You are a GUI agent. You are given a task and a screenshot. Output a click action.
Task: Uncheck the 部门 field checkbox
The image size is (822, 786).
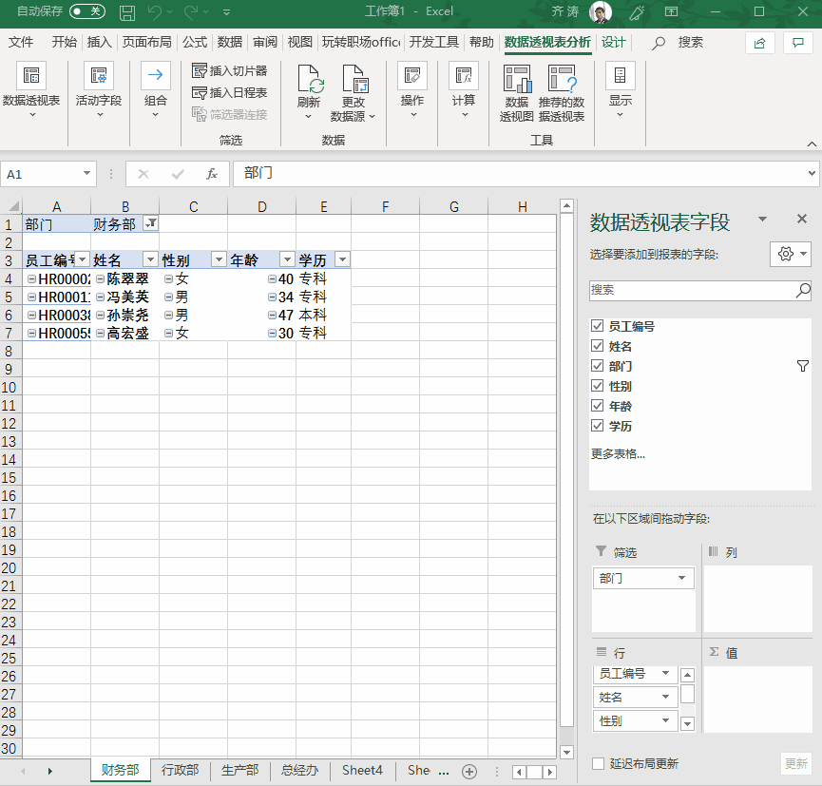point(597,366)
